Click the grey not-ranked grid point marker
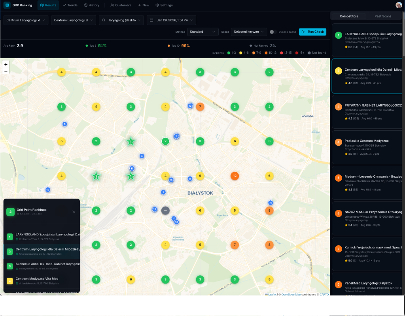This screenshot has height=316, width=405. pos(165,211)
